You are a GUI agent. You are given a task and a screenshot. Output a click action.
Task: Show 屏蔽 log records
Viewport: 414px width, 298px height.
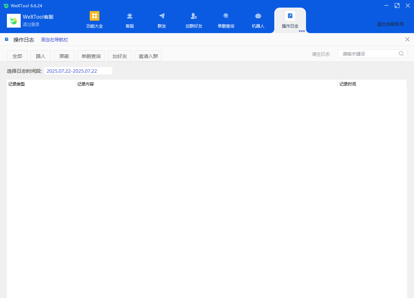click(64, 56)
